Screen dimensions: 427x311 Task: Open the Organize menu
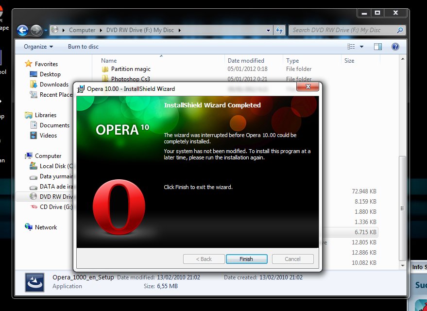click(x=38, y=47)
